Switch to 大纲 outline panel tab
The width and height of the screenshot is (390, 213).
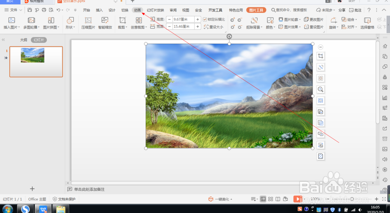(x=24, y=40)
